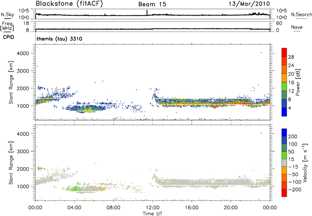Click the "Slant Range [km]" label of power panel

click(11, 82)
